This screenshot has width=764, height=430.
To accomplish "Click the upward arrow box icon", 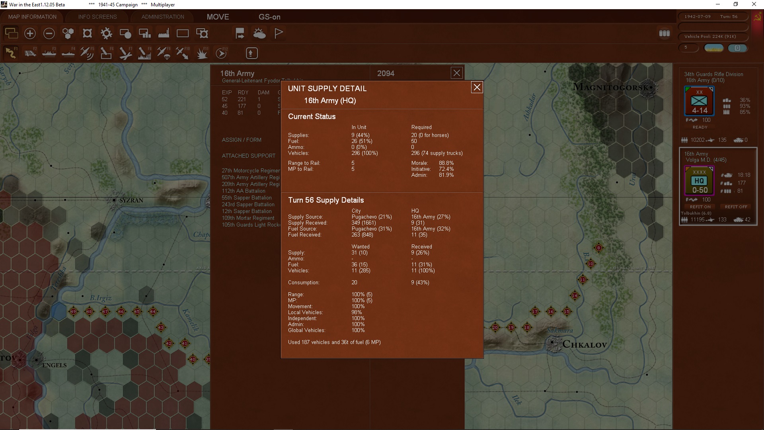I will [251, 53].
